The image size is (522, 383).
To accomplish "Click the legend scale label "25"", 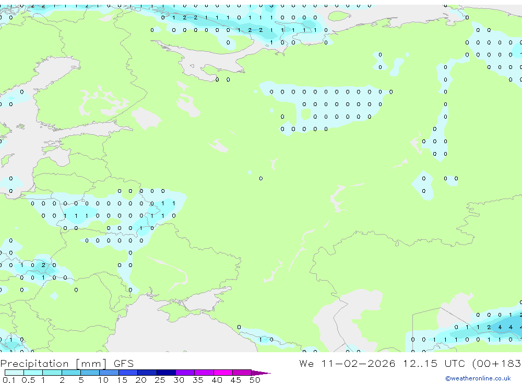I will click(x=160, y=380).
